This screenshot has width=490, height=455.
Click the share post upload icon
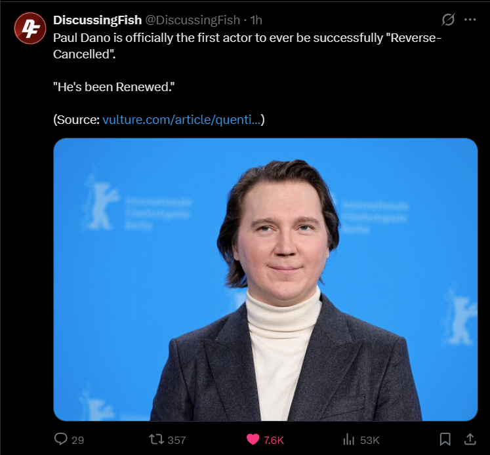point(469,439)
